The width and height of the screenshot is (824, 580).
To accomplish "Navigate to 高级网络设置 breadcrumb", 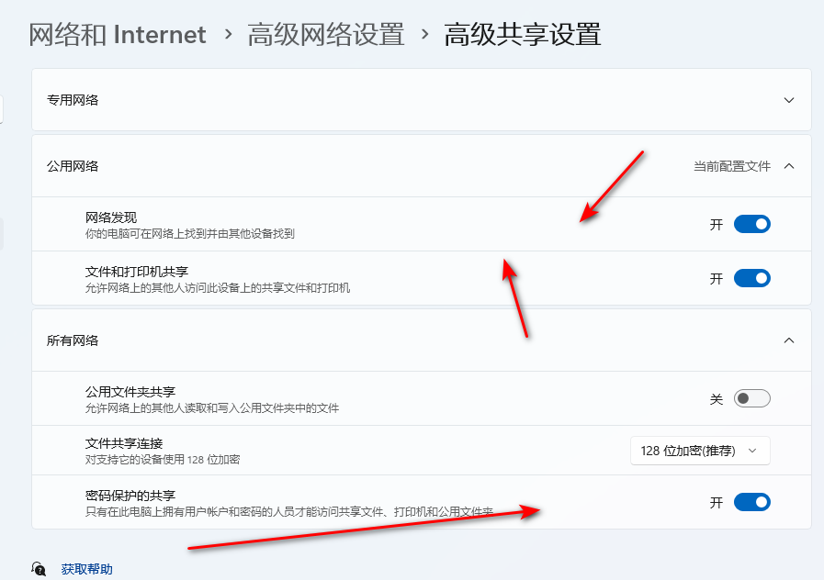I will coord(326,35).
